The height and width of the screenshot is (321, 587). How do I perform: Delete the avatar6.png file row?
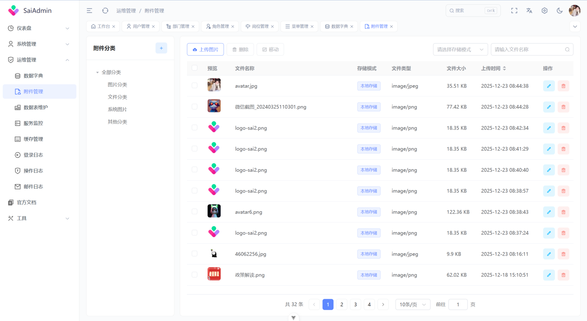563,212
